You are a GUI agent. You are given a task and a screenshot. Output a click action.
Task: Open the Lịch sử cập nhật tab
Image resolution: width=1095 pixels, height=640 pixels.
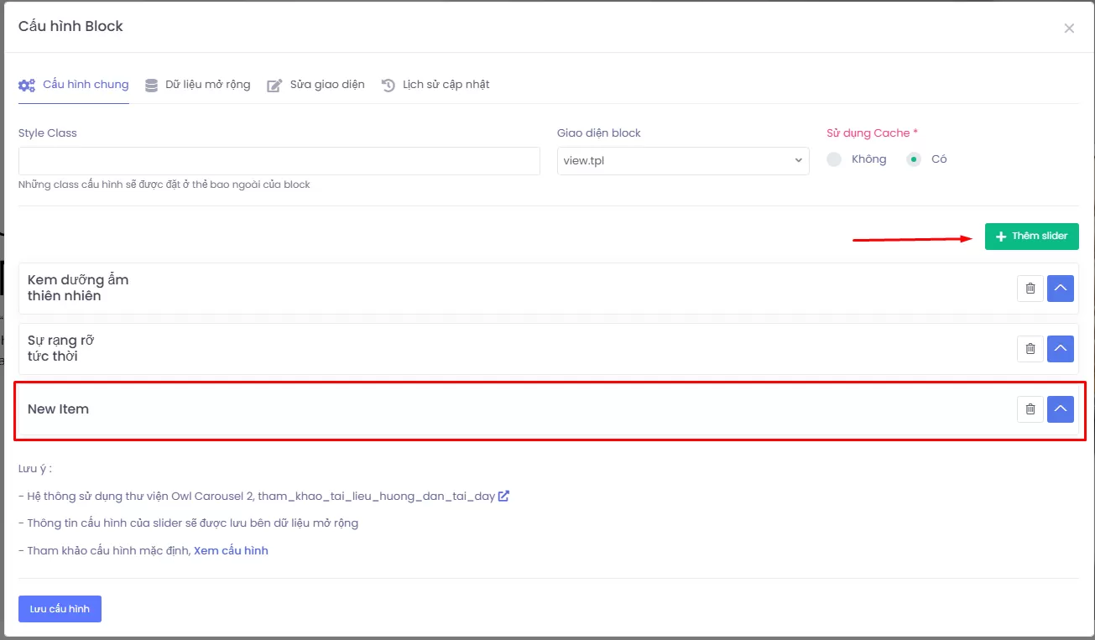[446, 85]
